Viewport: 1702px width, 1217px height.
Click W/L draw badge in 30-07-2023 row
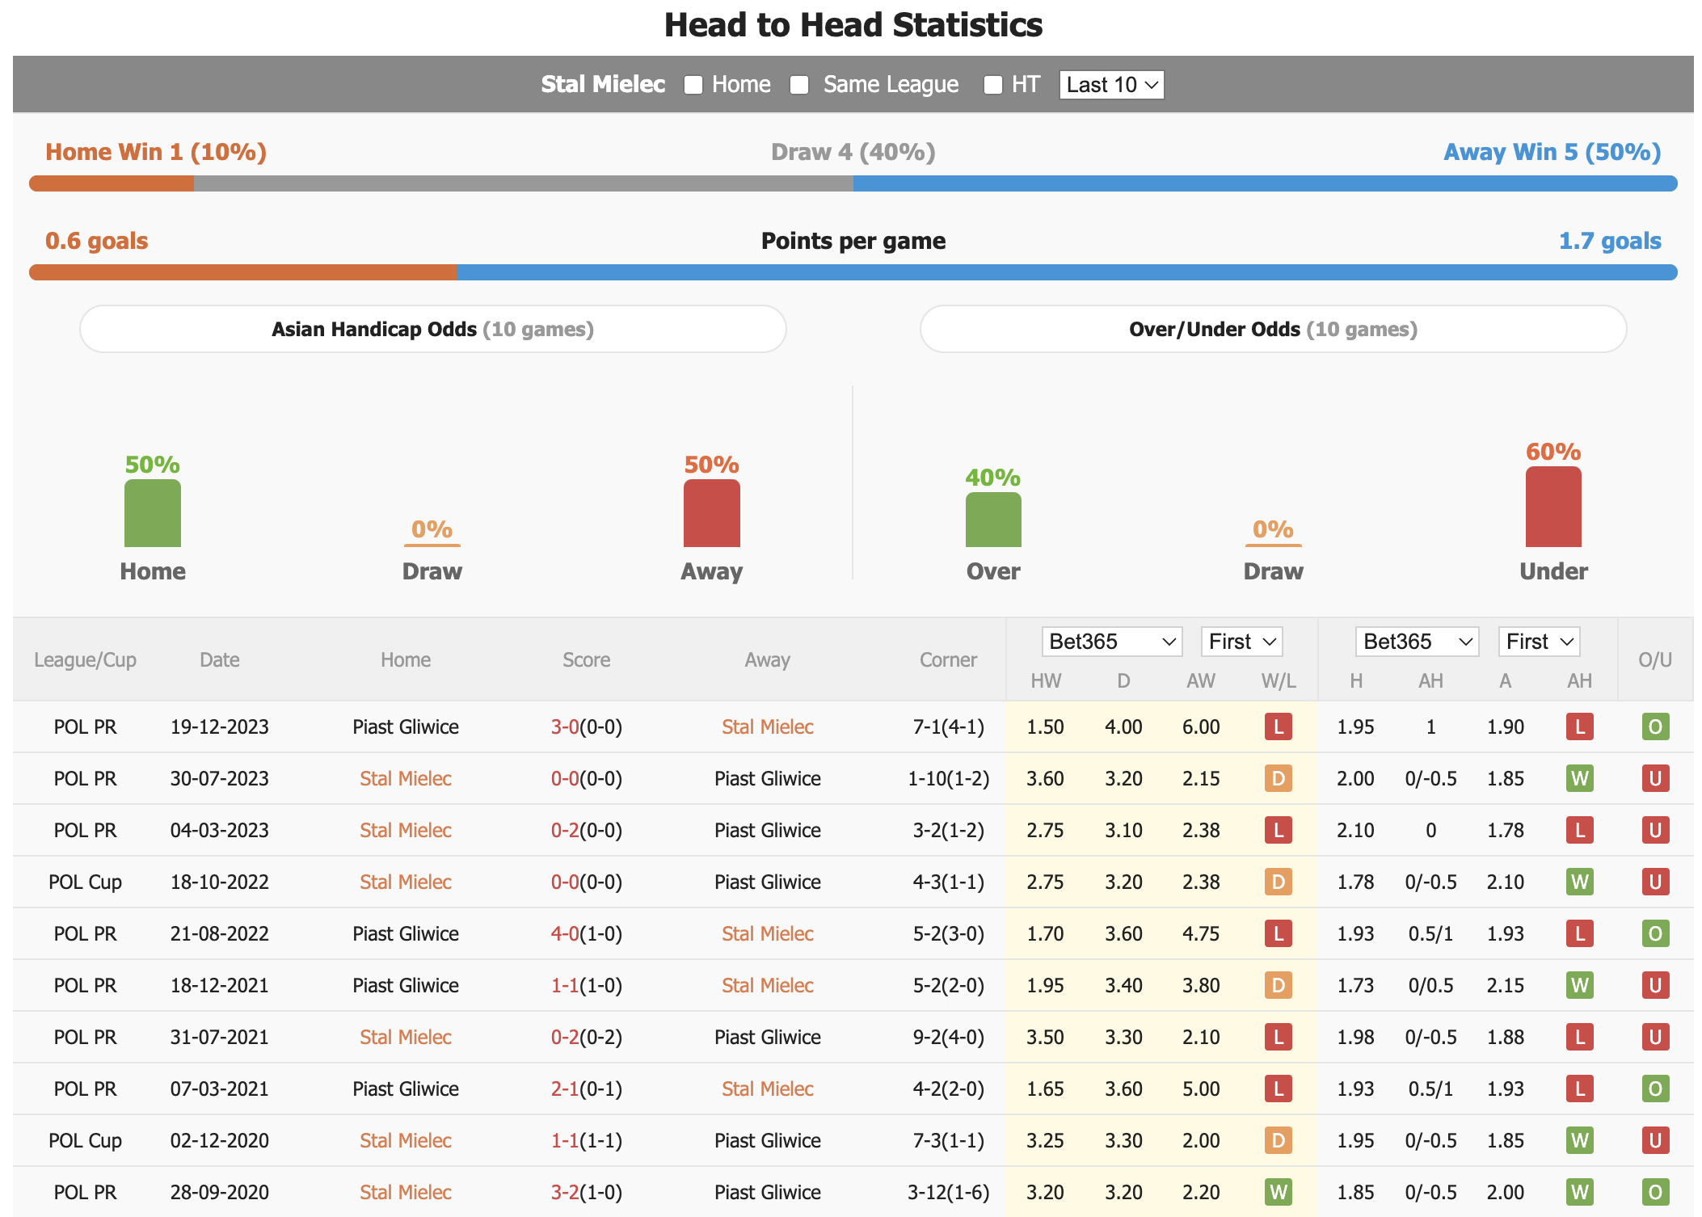pyautogui.click(x=1279, y=778)
